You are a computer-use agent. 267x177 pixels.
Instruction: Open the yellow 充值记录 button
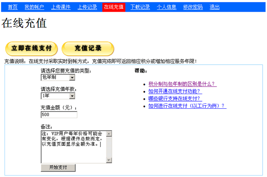88,49
